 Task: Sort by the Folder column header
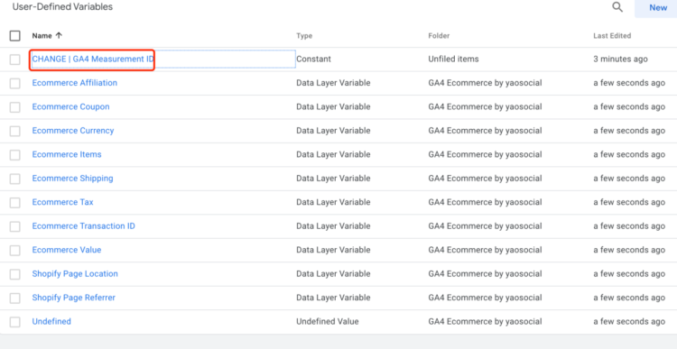tap(439, 36)
